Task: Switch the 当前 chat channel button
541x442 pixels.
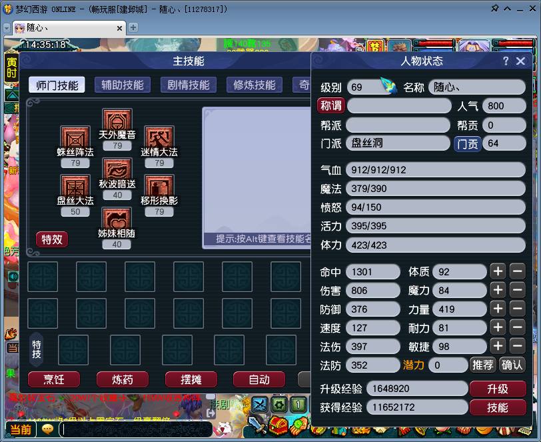Action: [x=21, y=429]
